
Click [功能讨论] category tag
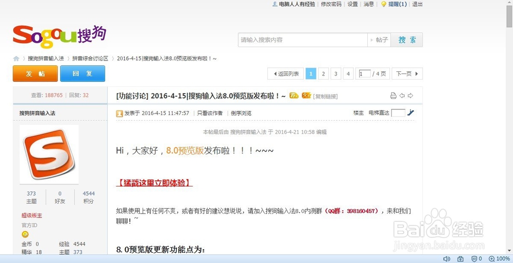point(132,96)
